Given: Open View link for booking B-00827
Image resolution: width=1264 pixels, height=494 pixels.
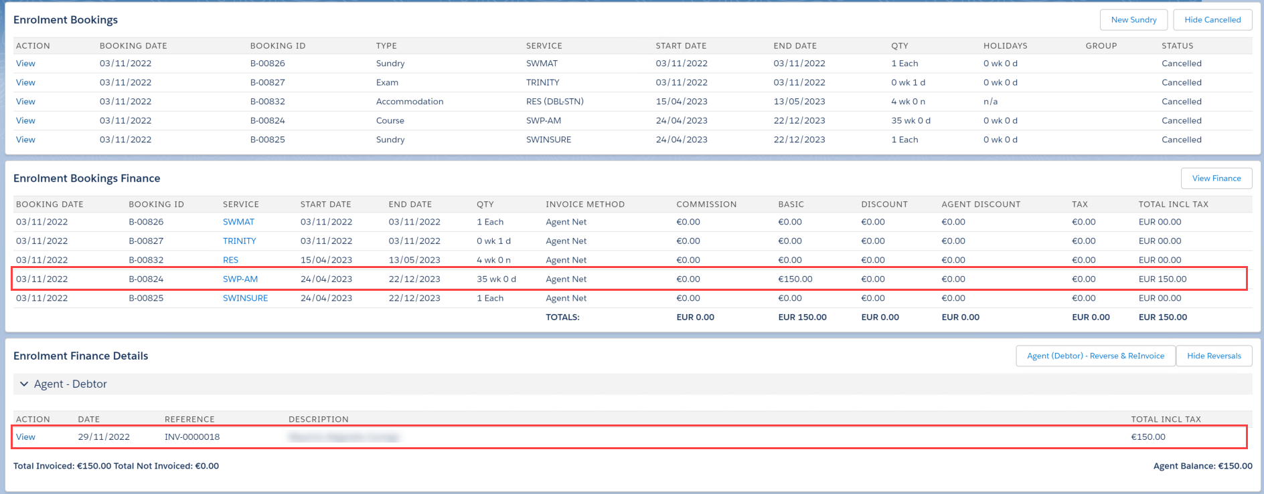Looking at the screenshot, I should tap(25, 83).
